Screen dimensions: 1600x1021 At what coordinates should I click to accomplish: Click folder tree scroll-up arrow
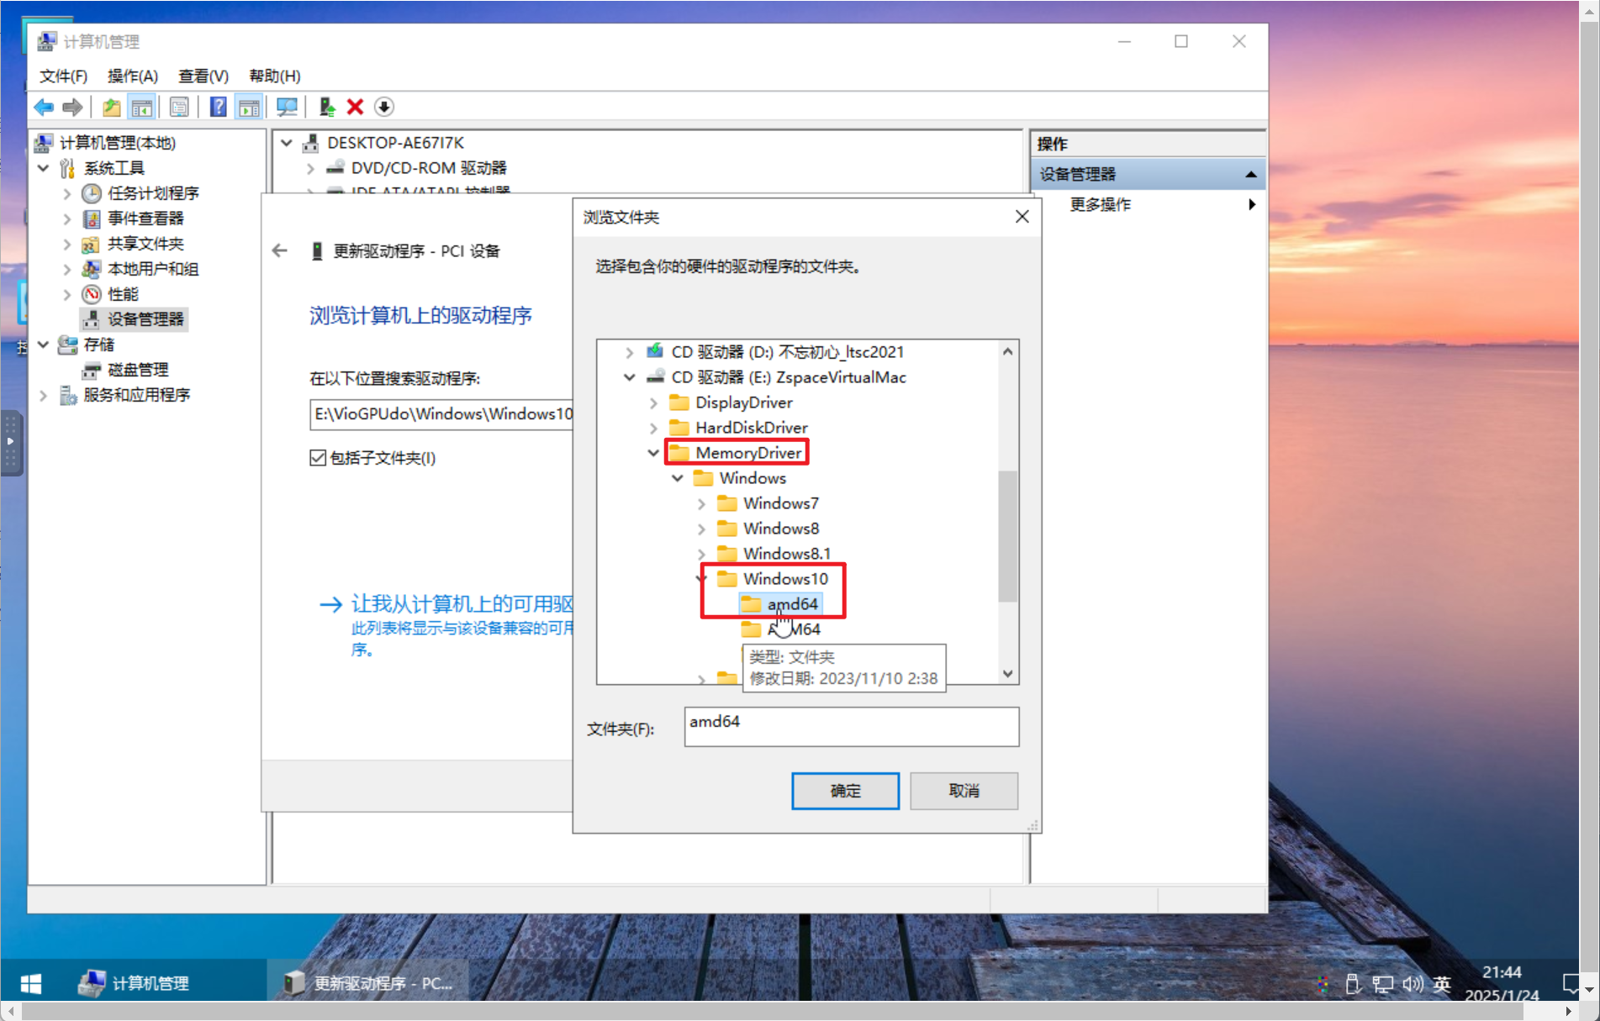(x=1008, y=352)
